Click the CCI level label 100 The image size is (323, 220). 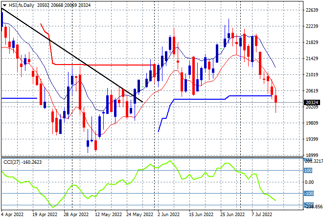pos(308,171)
